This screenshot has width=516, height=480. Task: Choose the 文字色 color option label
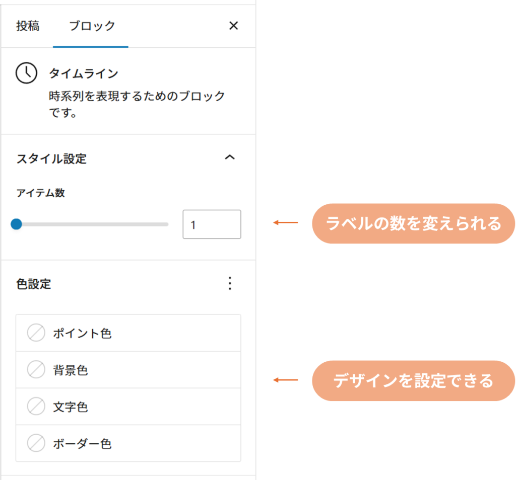click(x=71, y=407)
